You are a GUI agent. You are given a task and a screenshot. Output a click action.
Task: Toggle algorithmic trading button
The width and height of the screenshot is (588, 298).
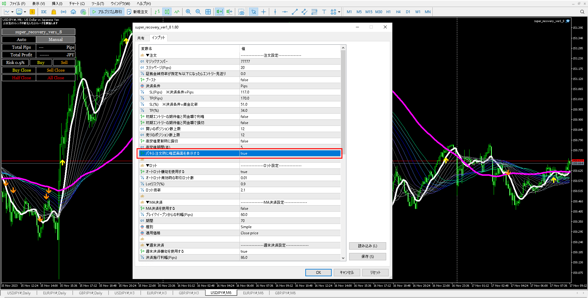(107, 12)
